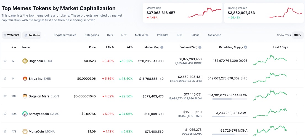The width and height of the screenshot is (305, 138).
Task: Select Dogecoin price $0.1523
Action: (x=90, y=61)
